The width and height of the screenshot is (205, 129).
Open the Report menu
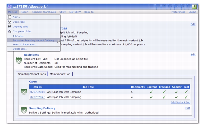[x=24, y=12]
